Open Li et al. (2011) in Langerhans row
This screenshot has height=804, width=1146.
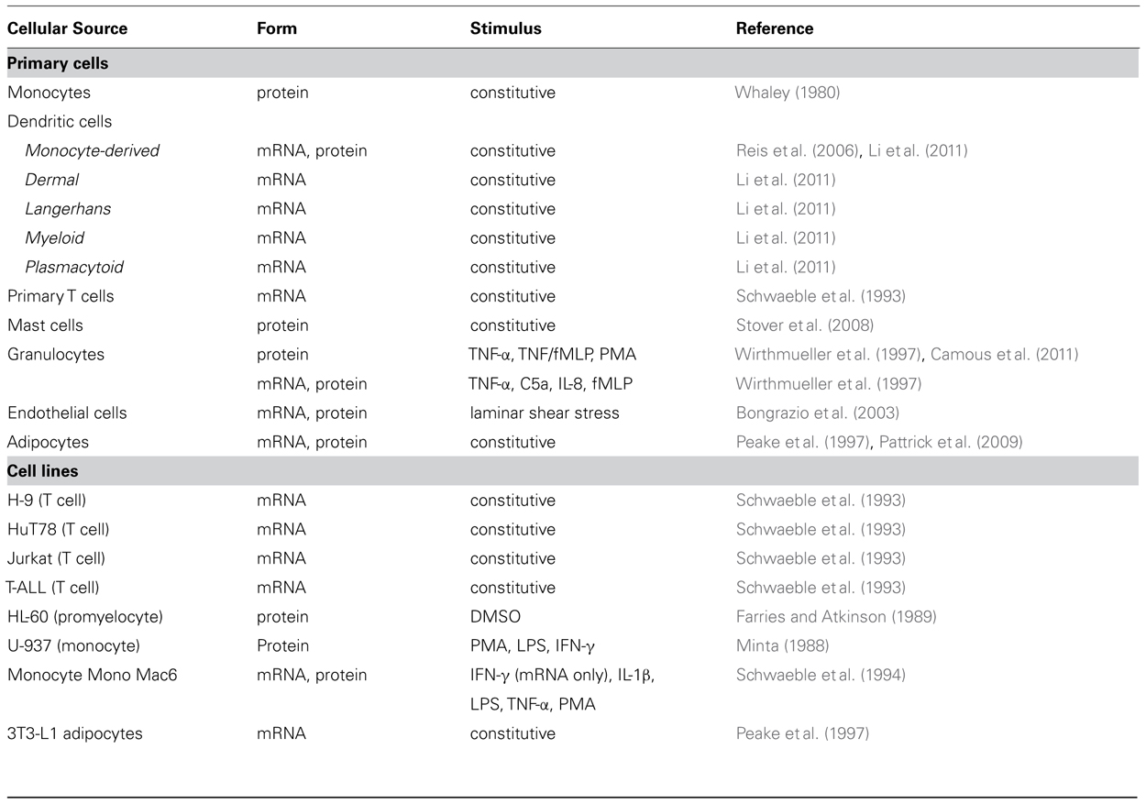(785, 209)
